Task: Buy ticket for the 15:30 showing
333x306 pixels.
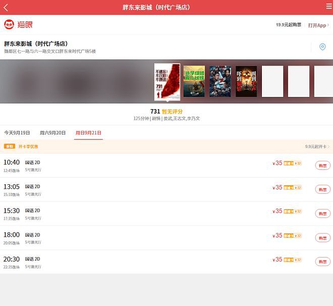Action: (x=322, y=214)
